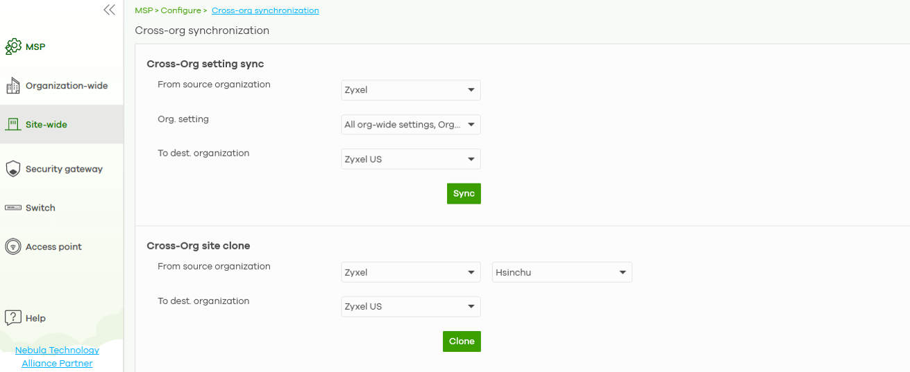The image size is (910, 372).
Task: Click the Site-wide icon in sidebar
Action: (13, 125)
